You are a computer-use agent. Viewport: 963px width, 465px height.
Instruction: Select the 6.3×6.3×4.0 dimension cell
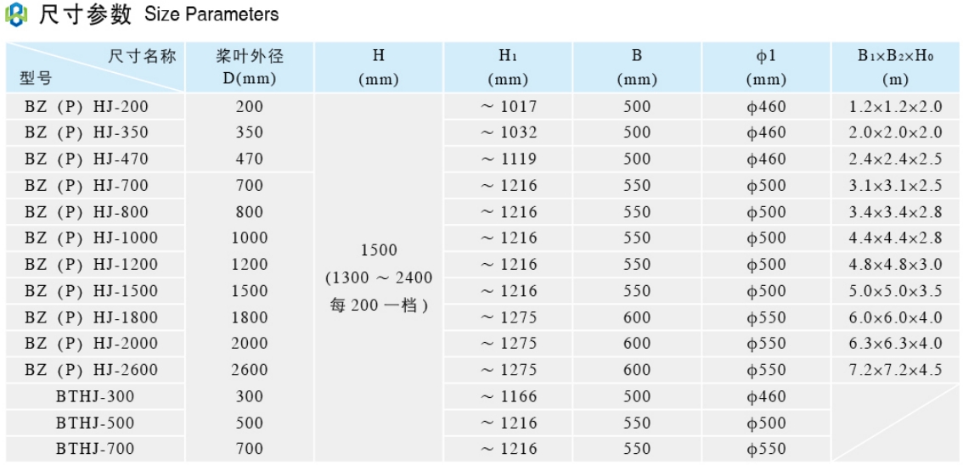895,344
